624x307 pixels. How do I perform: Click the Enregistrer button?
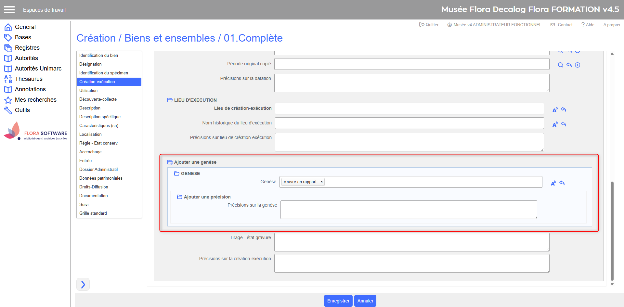click(338, 301)
